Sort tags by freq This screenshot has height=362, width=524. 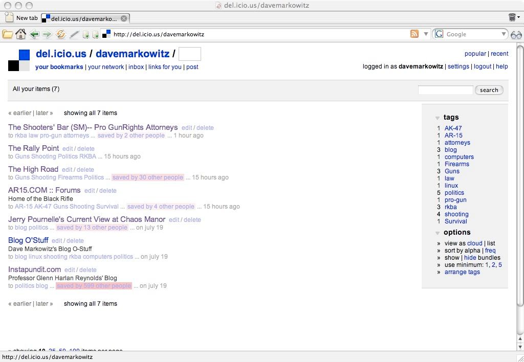click(490, 251)
